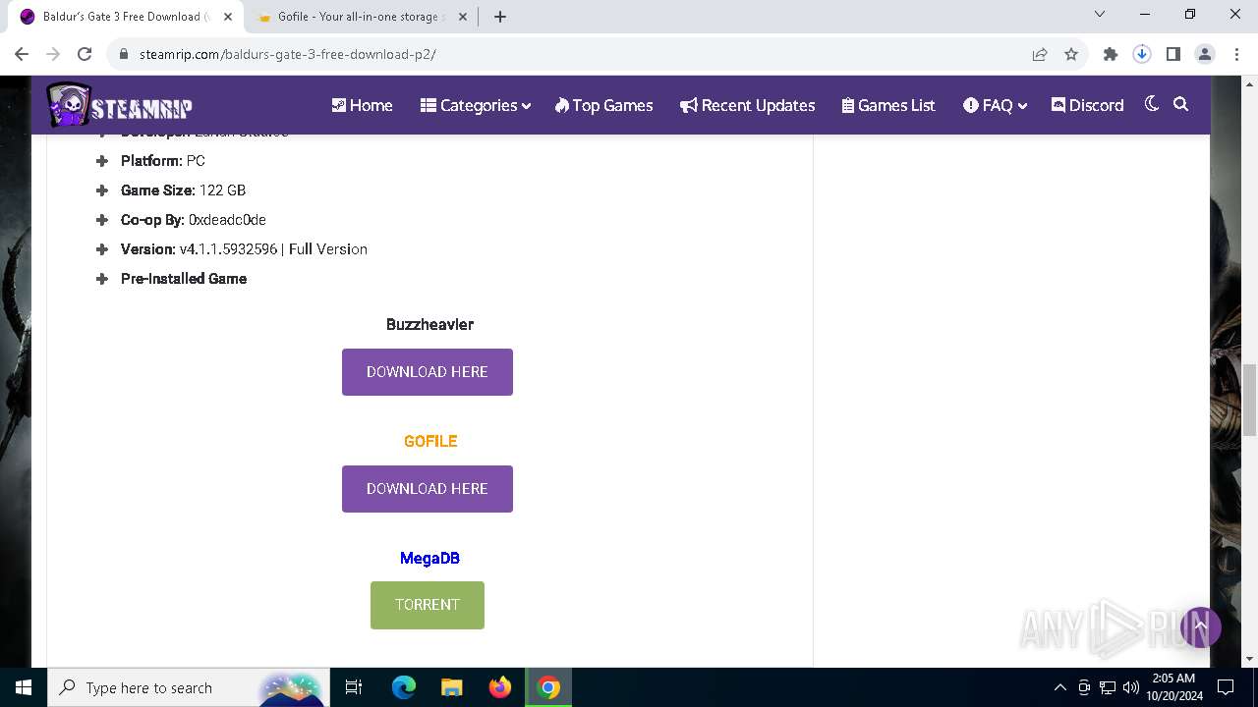Launch Firefox from taskbar
Image resolution: width=1258 pixels, height=707 pixels.
(500, 687)
